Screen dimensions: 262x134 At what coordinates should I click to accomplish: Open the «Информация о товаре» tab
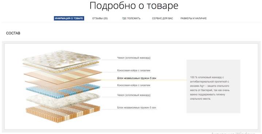[x=69, y=18]
